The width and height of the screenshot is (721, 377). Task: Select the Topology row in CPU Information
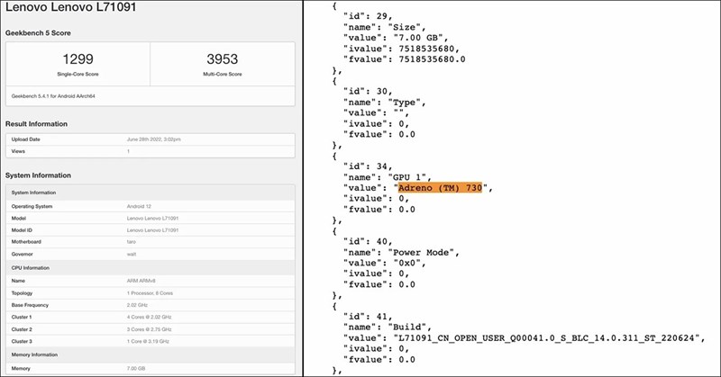point(149,293)
